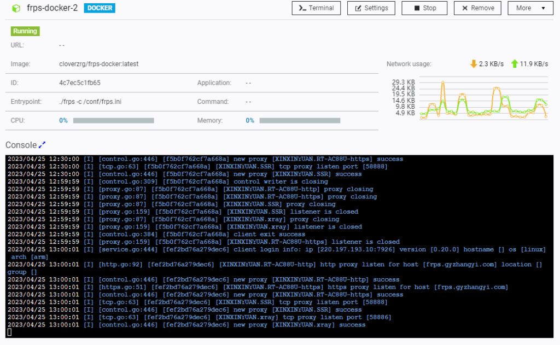Select entrypoint ./frps -c /conf/frps.ini
Image resolution: width=560 pixels, height=345 pixels.
90,102
